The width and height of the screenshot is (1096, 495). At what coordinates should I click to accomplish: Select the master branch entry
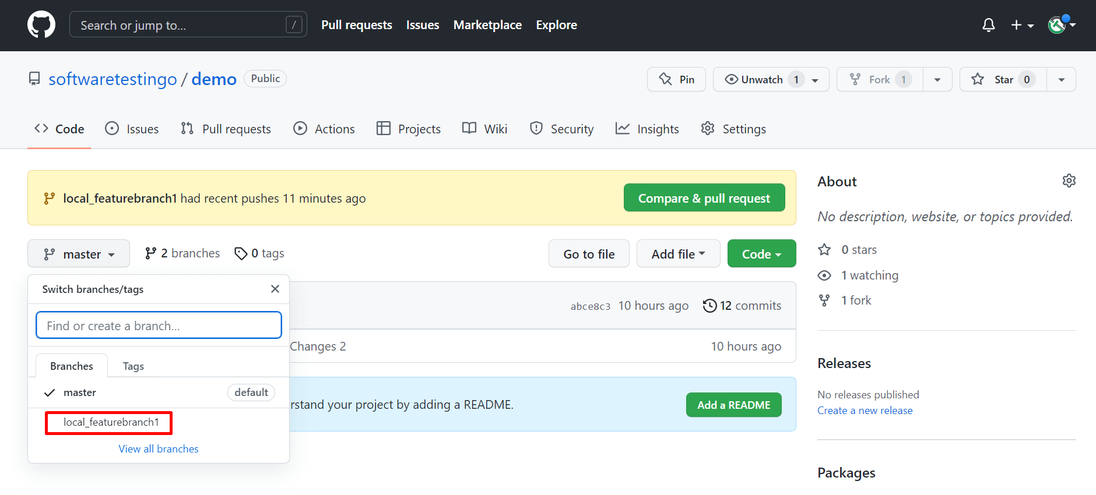click(159, 393)
